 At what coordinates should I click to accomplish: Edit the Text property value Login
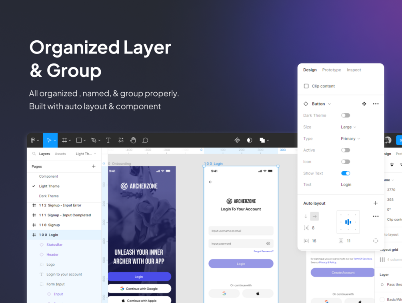346,184
